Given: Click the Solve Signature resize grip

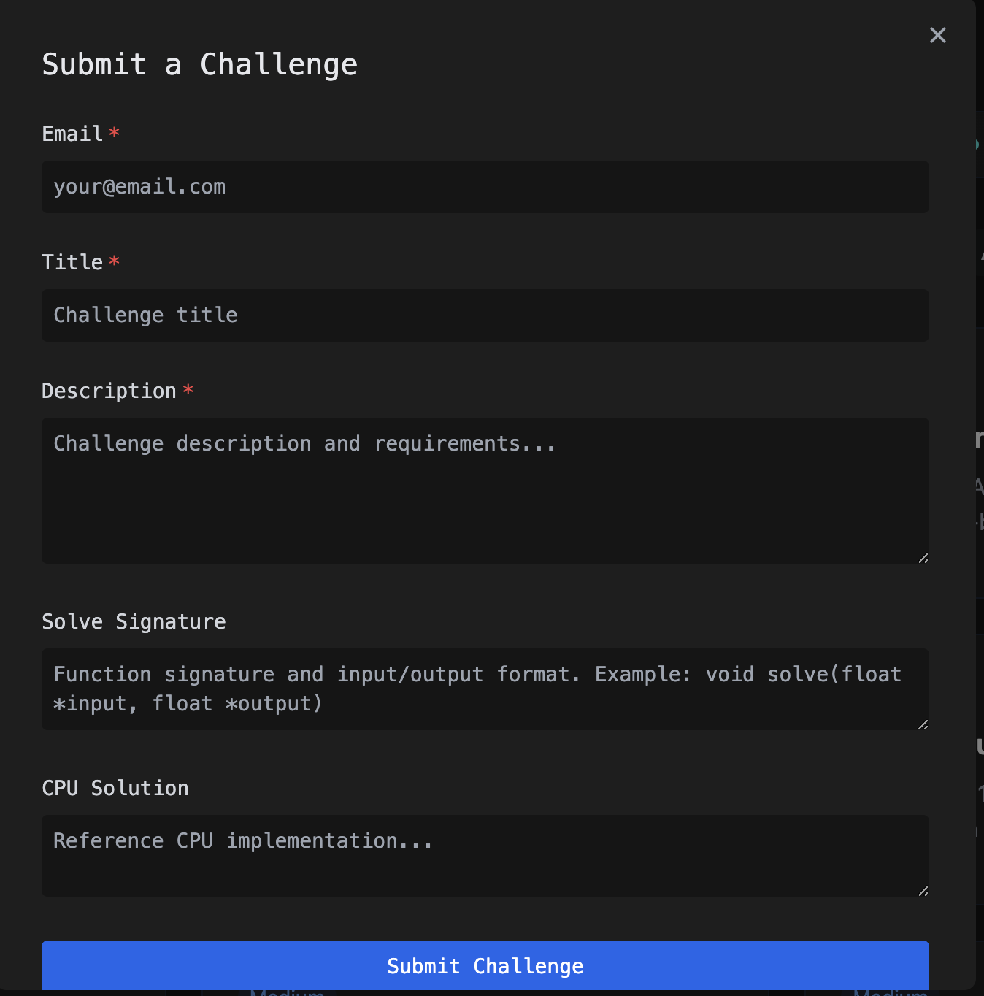Looking at the screenshot, I should (x=923, y=724).
